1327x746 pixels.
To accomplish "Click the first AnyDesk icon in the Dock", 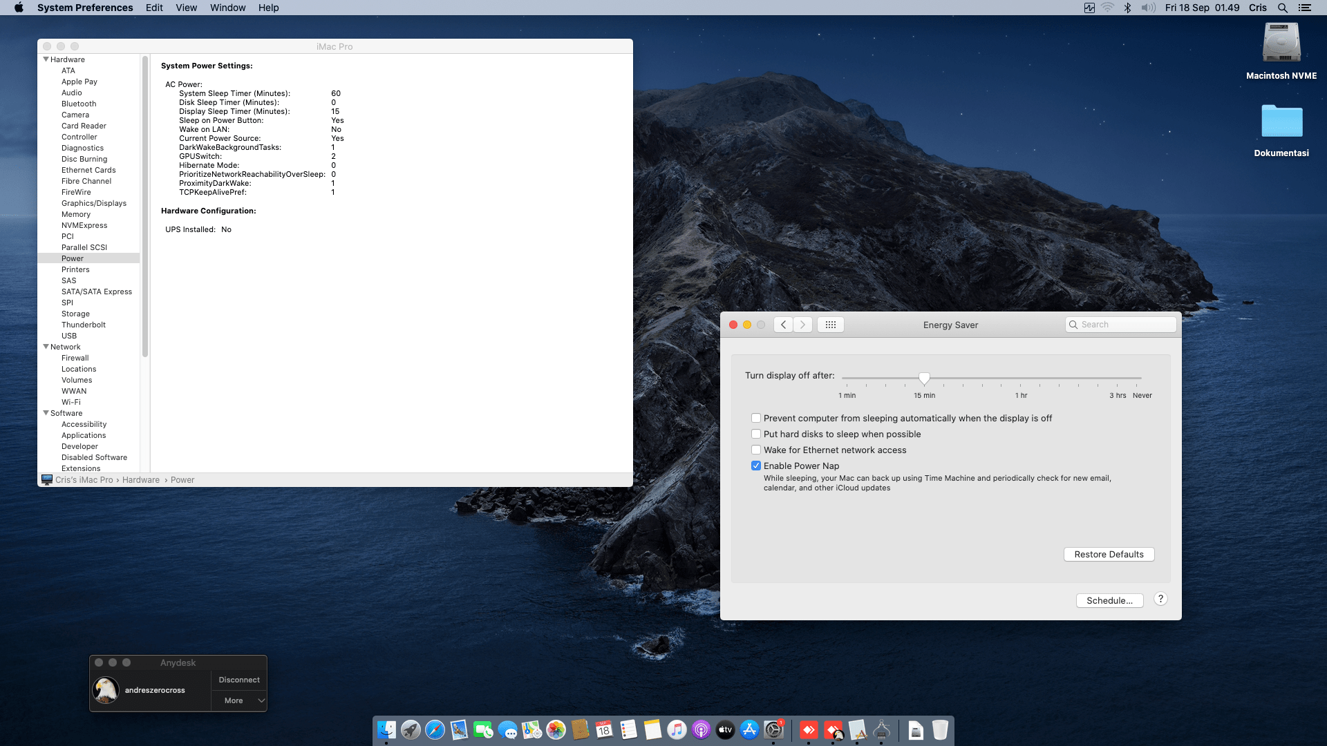I will click(x=809, y=729).
